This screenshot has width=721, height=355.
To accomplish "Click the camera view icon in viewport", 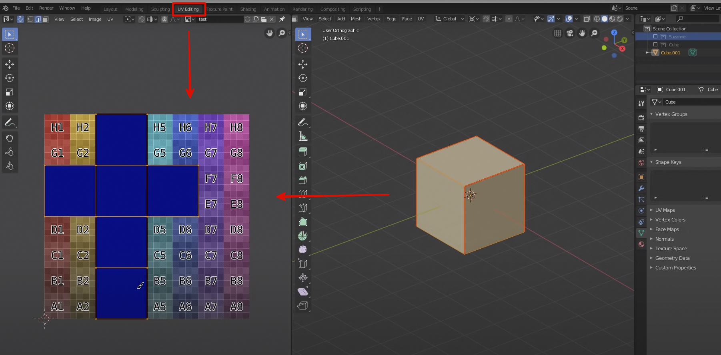I will coord(570,33).
